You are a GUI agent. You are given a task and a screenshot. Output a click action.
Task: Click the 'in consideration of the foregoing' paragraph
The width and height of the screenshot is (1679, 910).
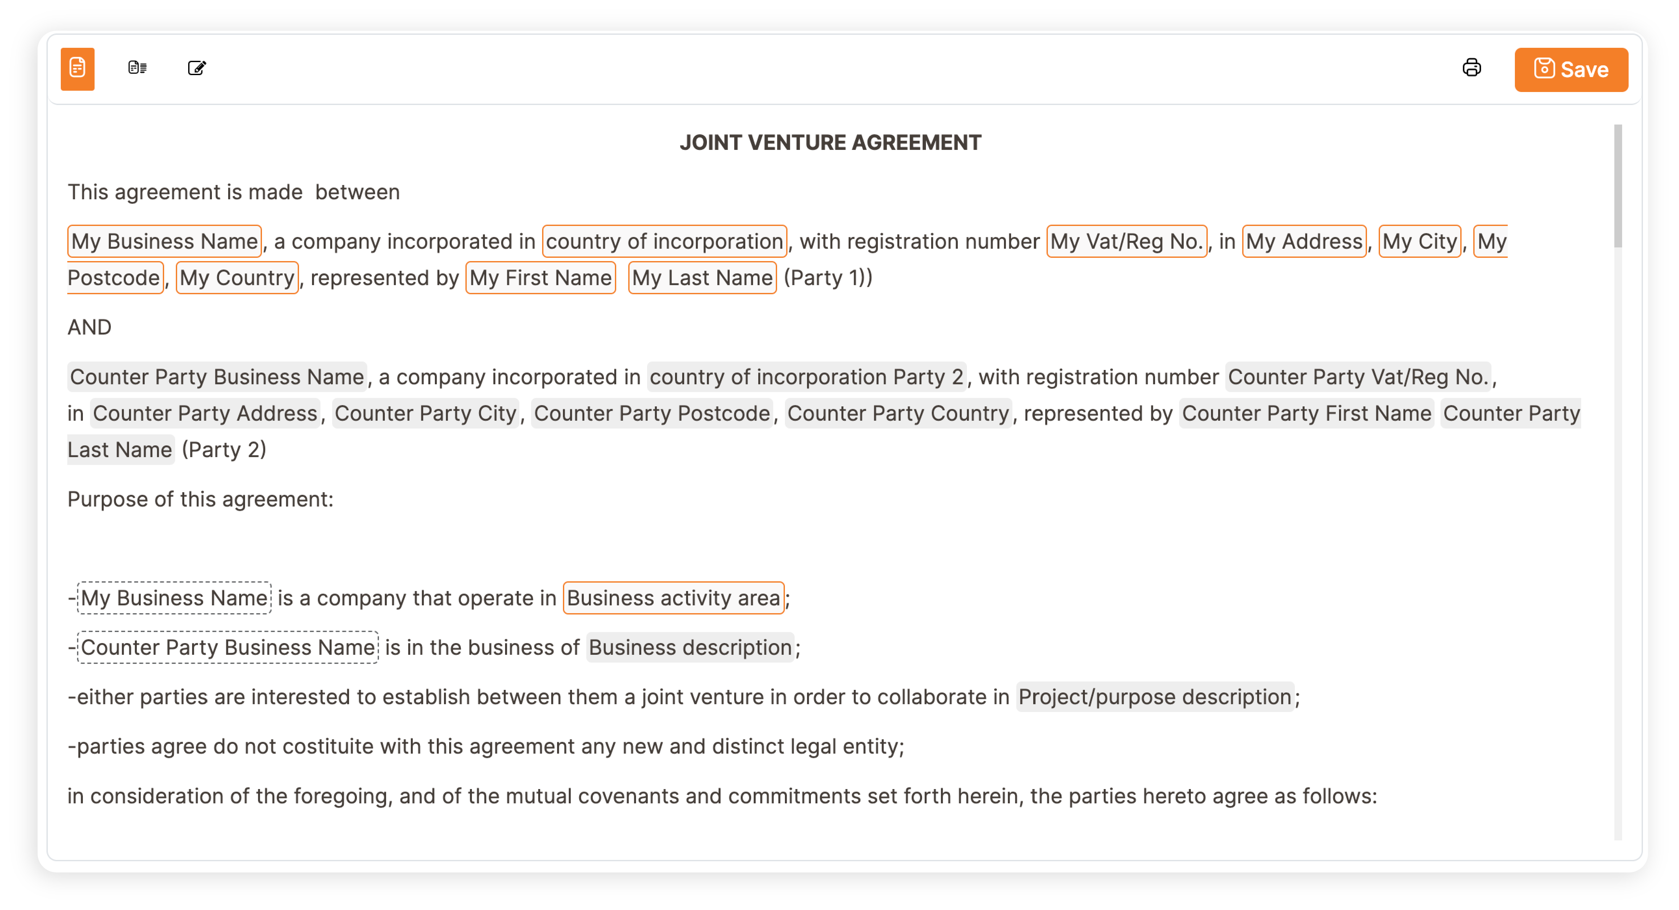point(722,796)
